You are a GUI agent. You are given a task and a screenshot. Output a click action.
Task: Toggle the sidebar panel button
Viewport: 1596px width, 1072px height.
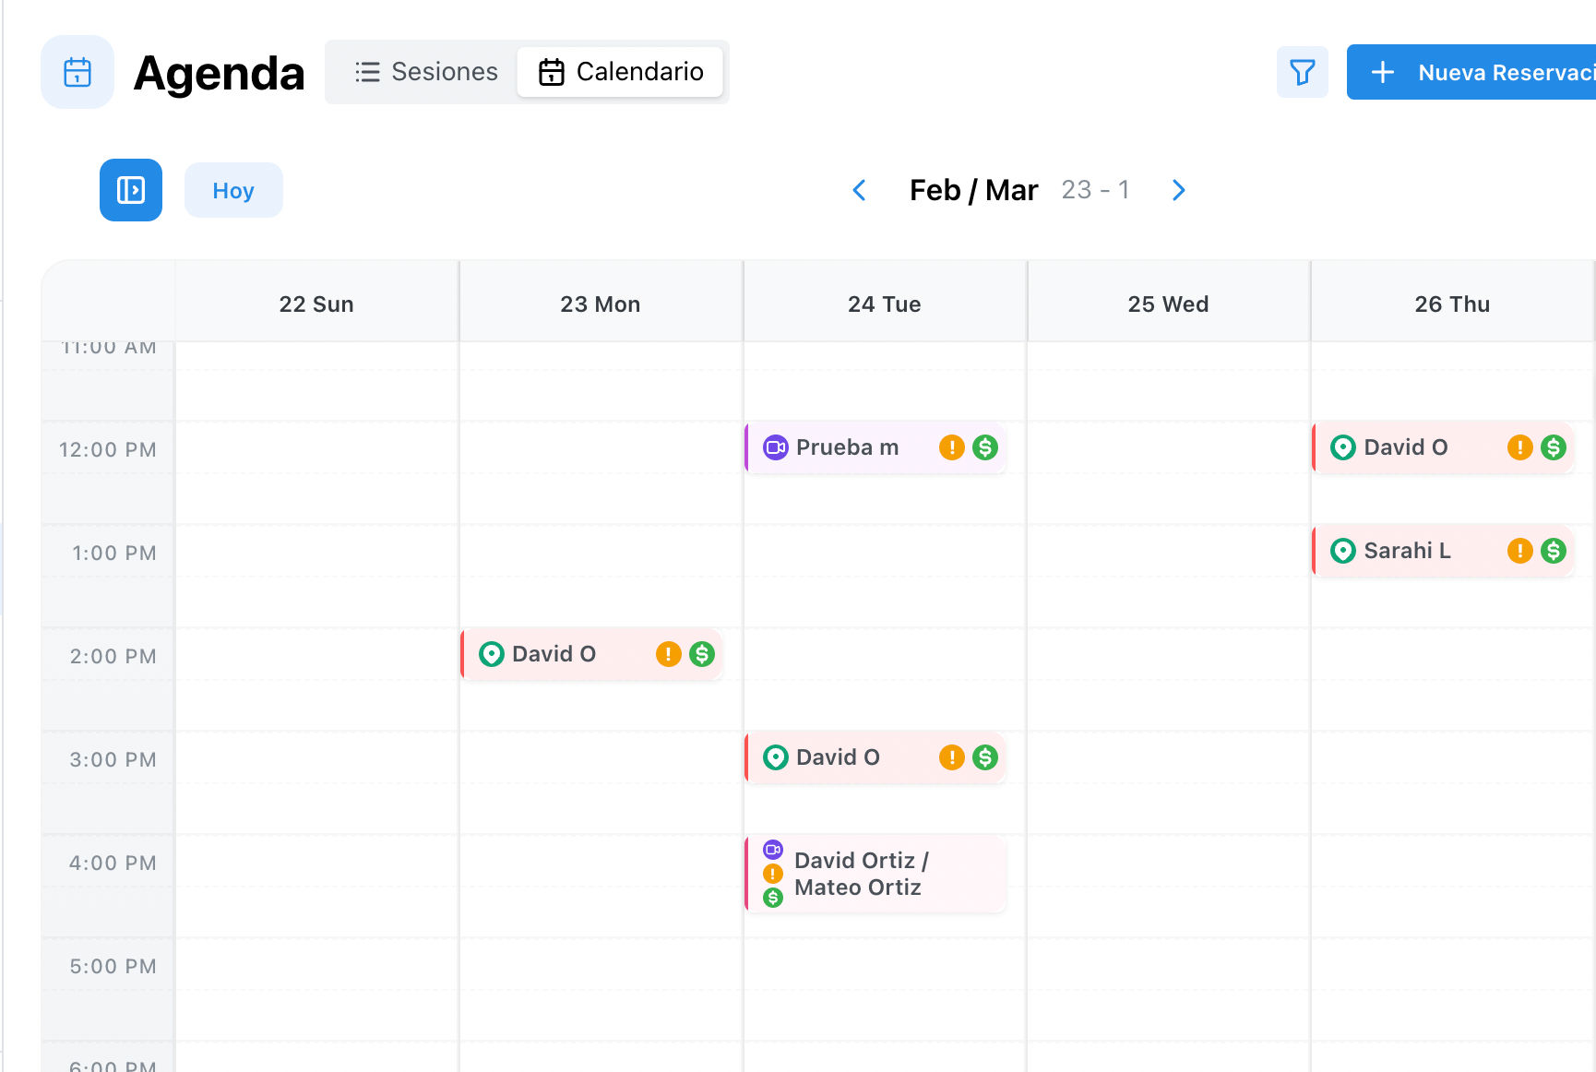pos(131,190)
